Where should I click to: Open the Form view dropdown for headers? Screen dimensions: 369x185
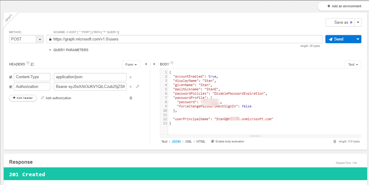(x=131, y=65)
